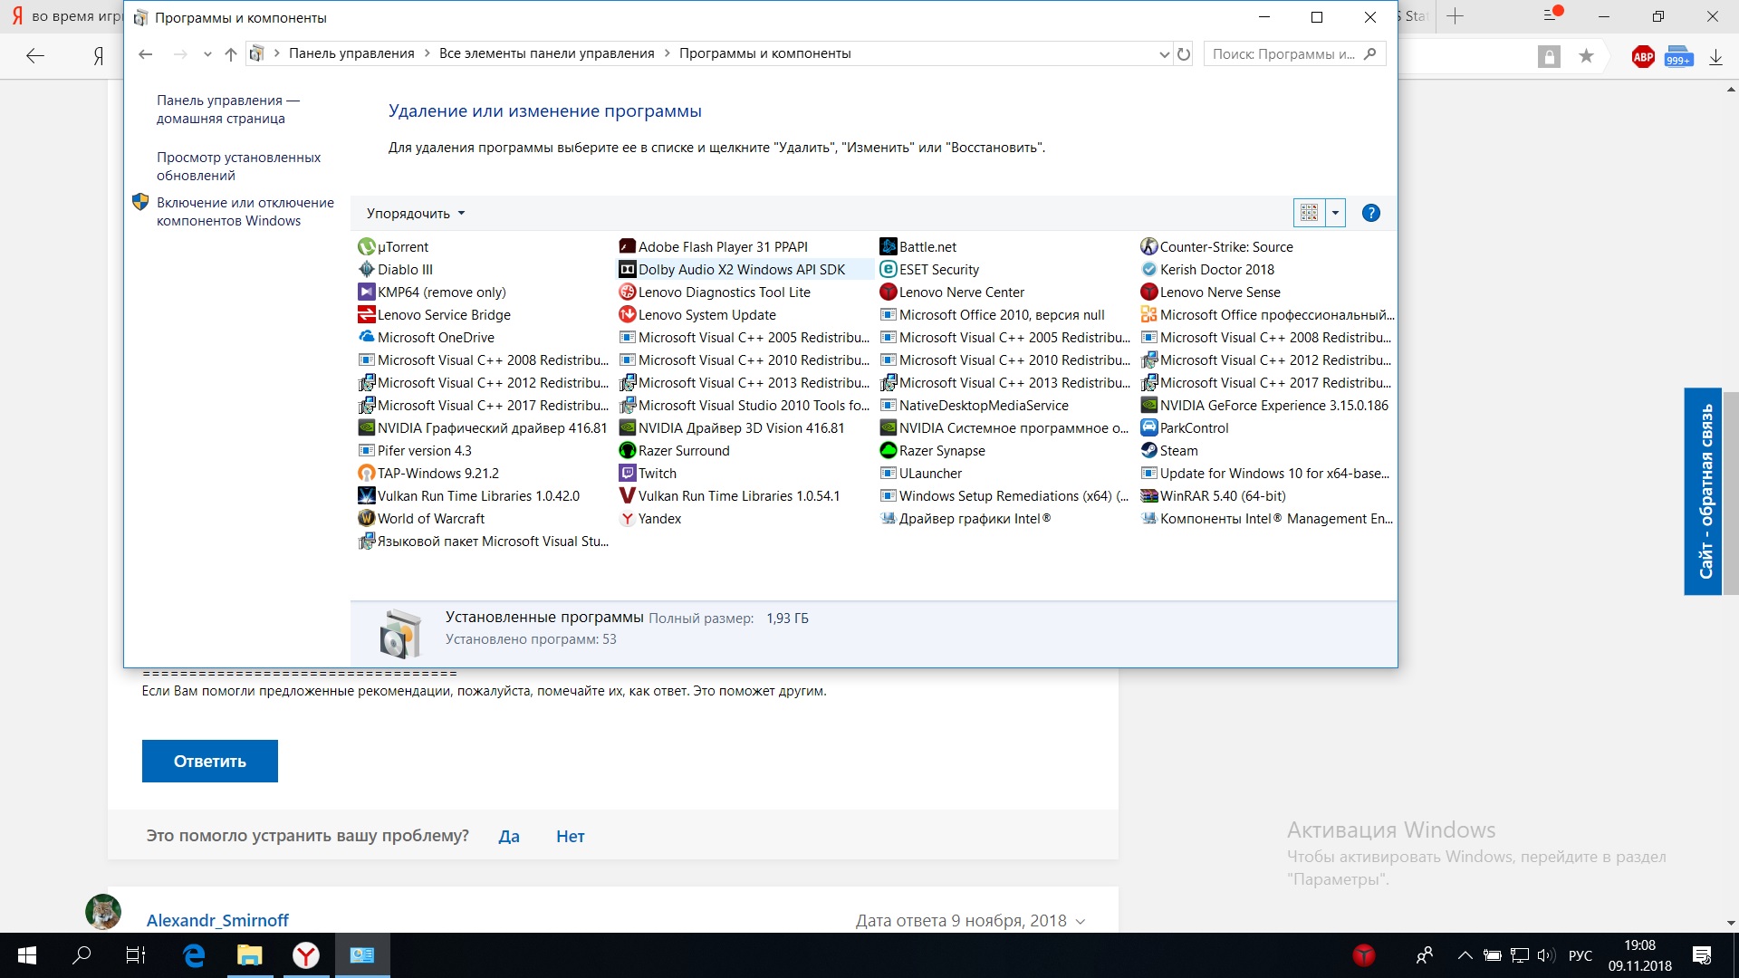1739x978 pixels.
Task: Click the Lenovo Diagnostics Tool Lite icon
Action: pyautogui.click(x=628, y=292)
